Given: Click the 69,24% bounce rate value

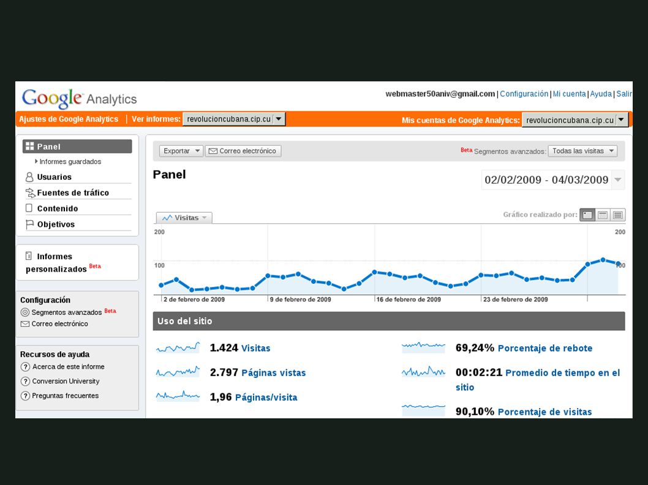Looking at the screenshot, I should 475,348.
